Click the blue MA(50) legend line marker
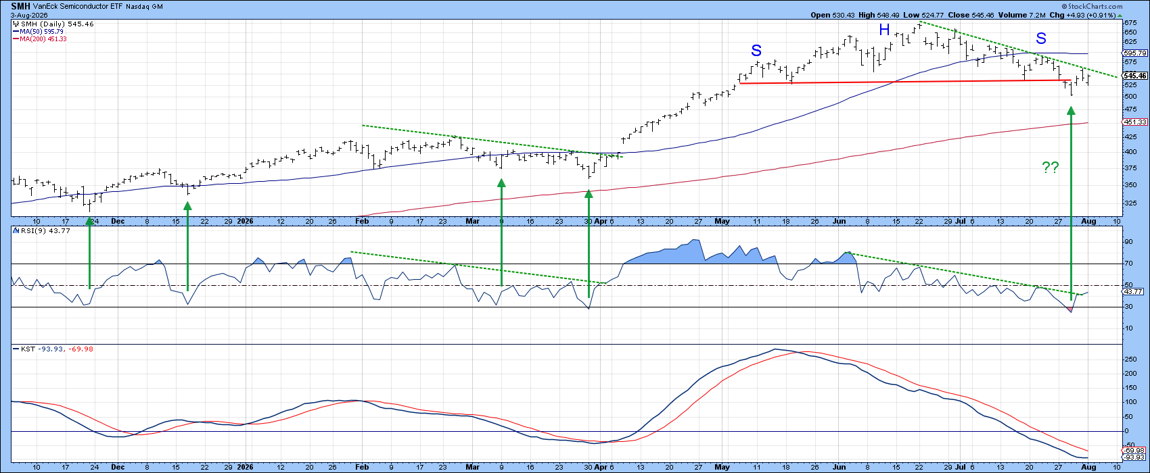This screenshot has width=1150, height=473. (16, 32)
